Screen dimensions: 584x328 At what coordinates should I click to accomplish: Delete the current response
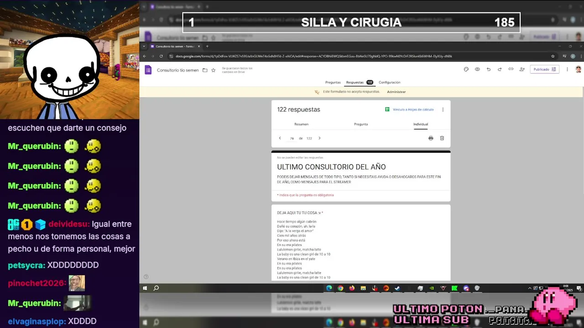click(x=442, y=138)
